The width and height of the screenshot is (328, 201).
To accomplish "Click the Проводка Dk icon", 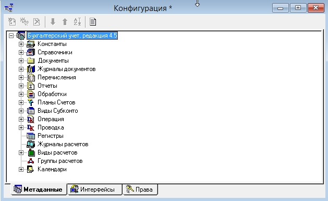I will 31,127.
